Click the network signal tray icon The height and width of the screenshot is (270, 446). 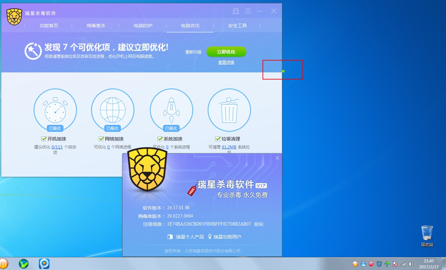[403, 264]
